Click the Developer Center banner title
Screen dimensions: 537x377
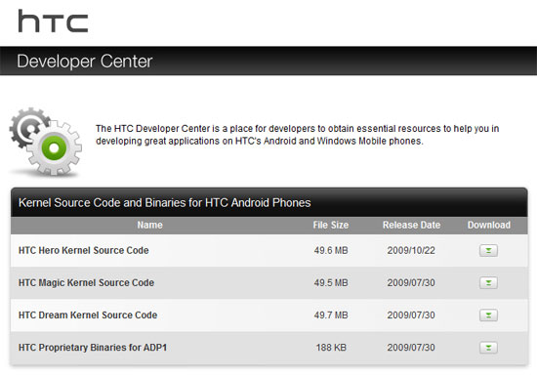tap(85, 62)
